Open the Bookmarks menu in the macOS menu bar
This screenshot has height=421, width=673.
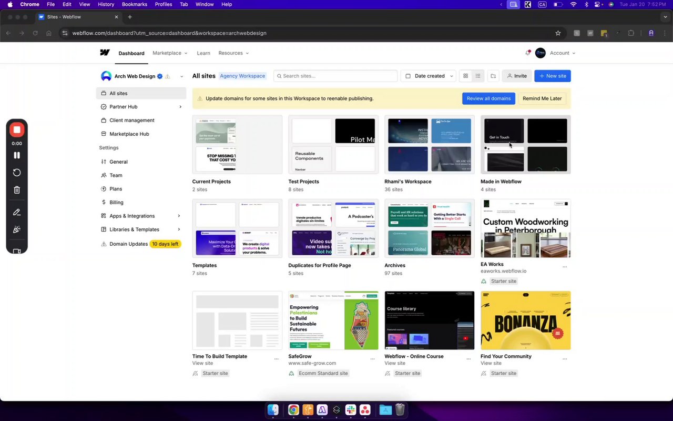tap(135, 4)
